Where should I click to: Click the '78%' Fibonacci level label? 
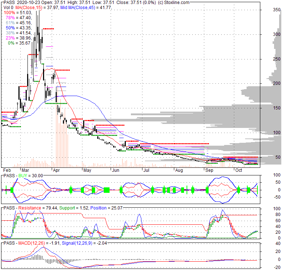point(10,18)
